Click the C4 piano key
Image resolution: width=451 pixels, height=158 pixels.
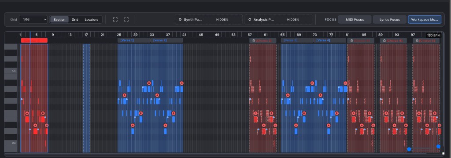11,143
